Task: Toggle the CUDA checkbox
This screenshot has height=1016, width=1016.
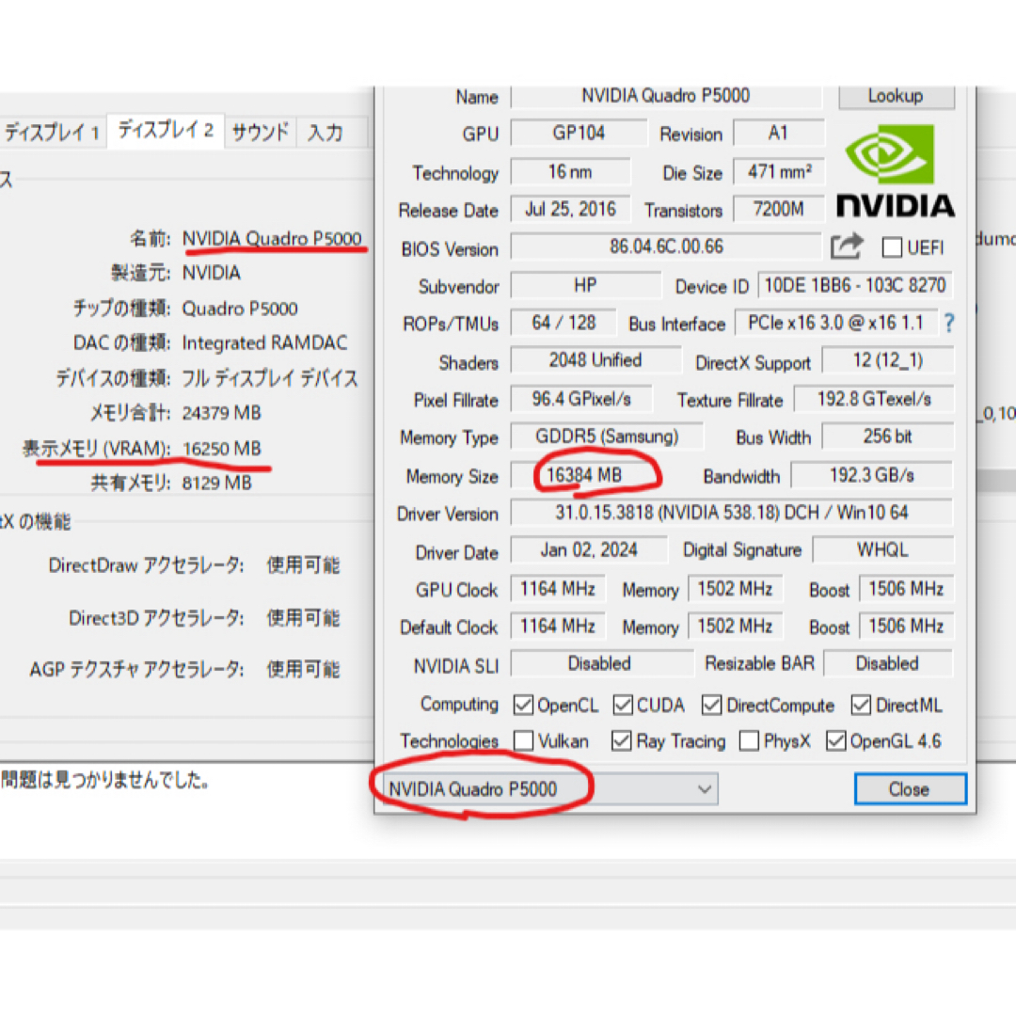Action: tap(623, 705)
